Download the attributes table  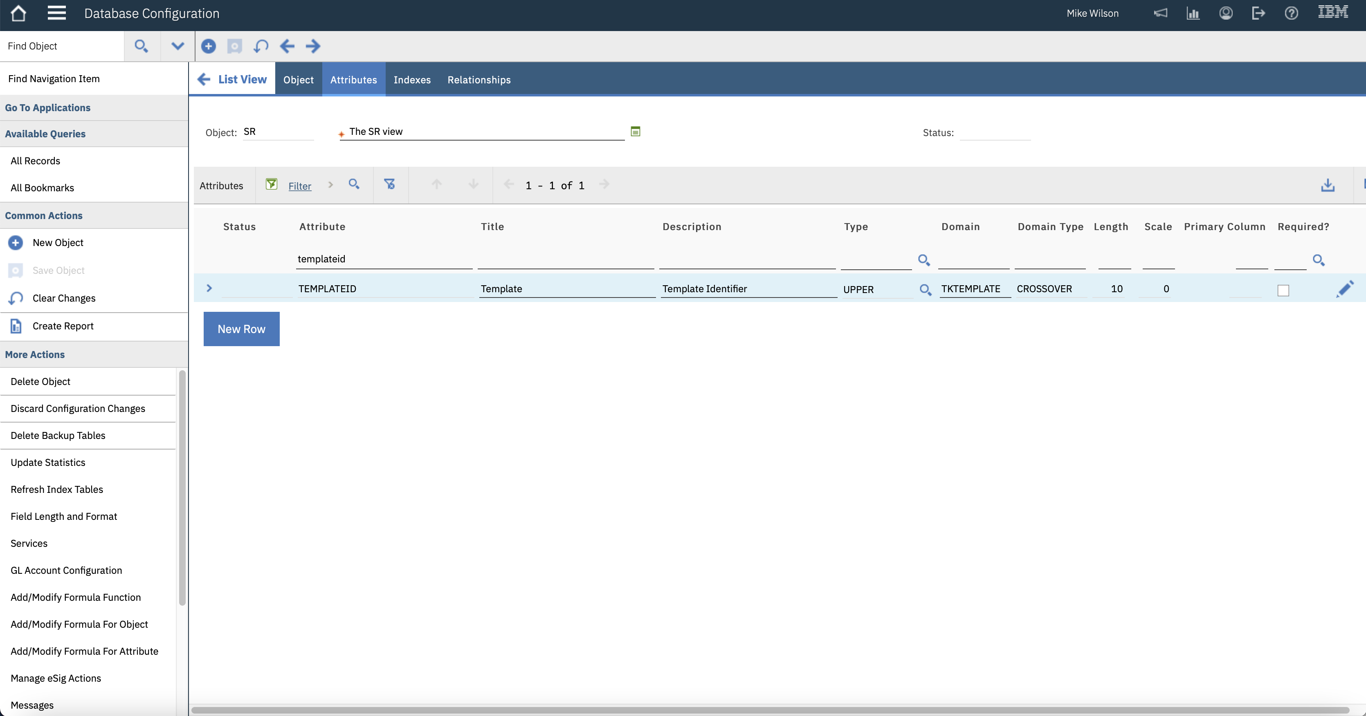click(x=1327, y=185)
